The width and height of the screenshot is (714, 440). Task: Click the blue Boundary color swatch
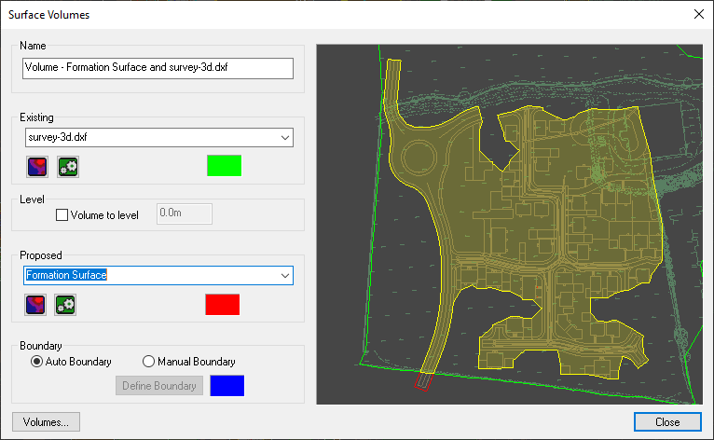tap(227, 386)
